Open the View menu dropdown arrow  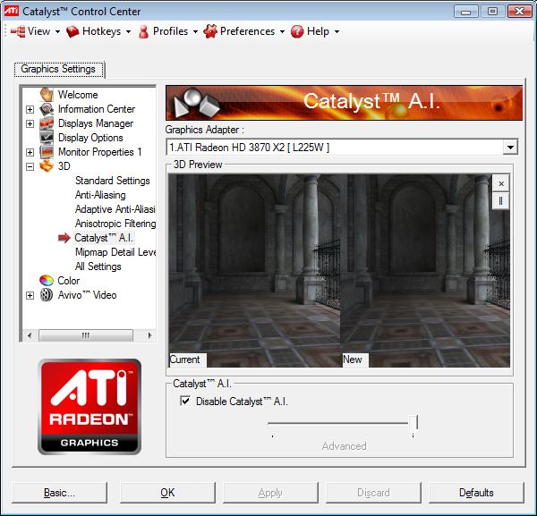pos(57,32)
